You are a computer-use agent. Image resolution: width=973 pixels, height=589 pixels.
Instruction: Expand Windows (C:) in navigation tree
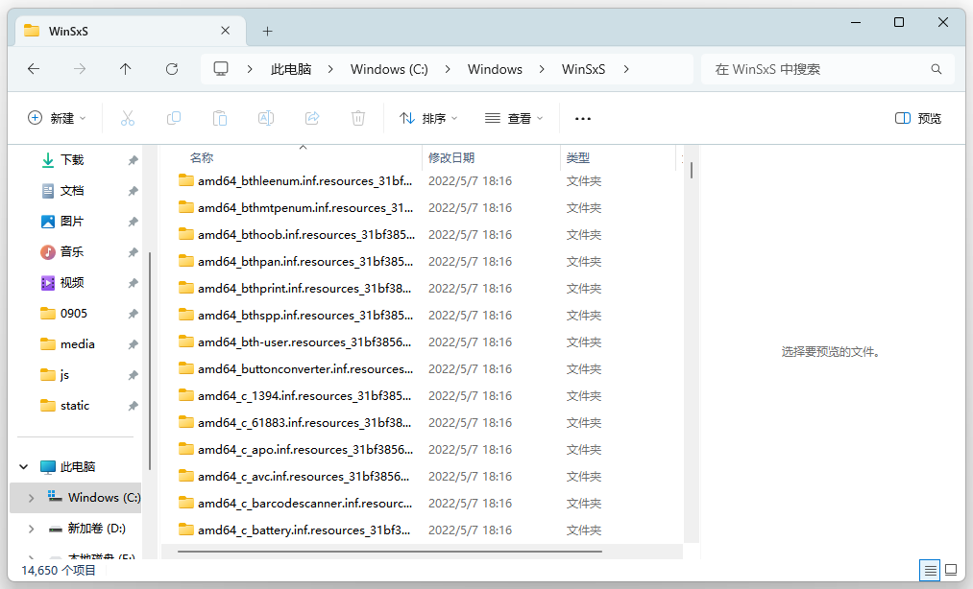pos(31,498)
